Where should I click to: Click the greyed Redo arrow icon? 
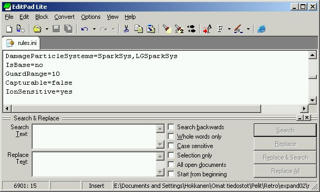(104, 29)
